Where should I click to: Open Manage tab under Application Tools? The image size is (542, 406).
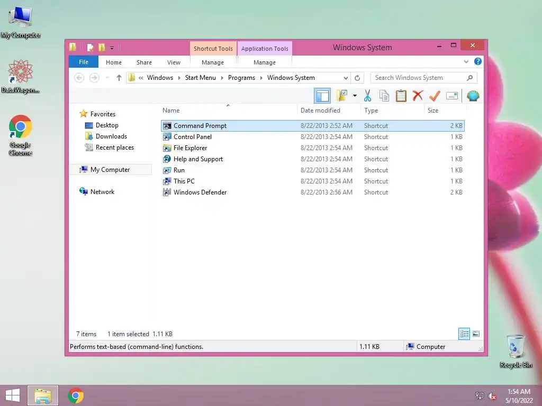pos(265,62)
